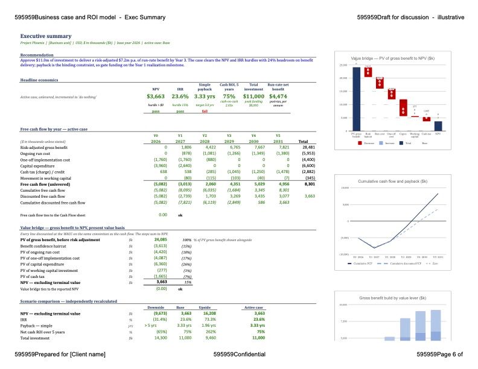478x369 pixels.
Task: Select the 'One-off implementation cost' row label
Action: pyautogui.click(x=45, y=160)
